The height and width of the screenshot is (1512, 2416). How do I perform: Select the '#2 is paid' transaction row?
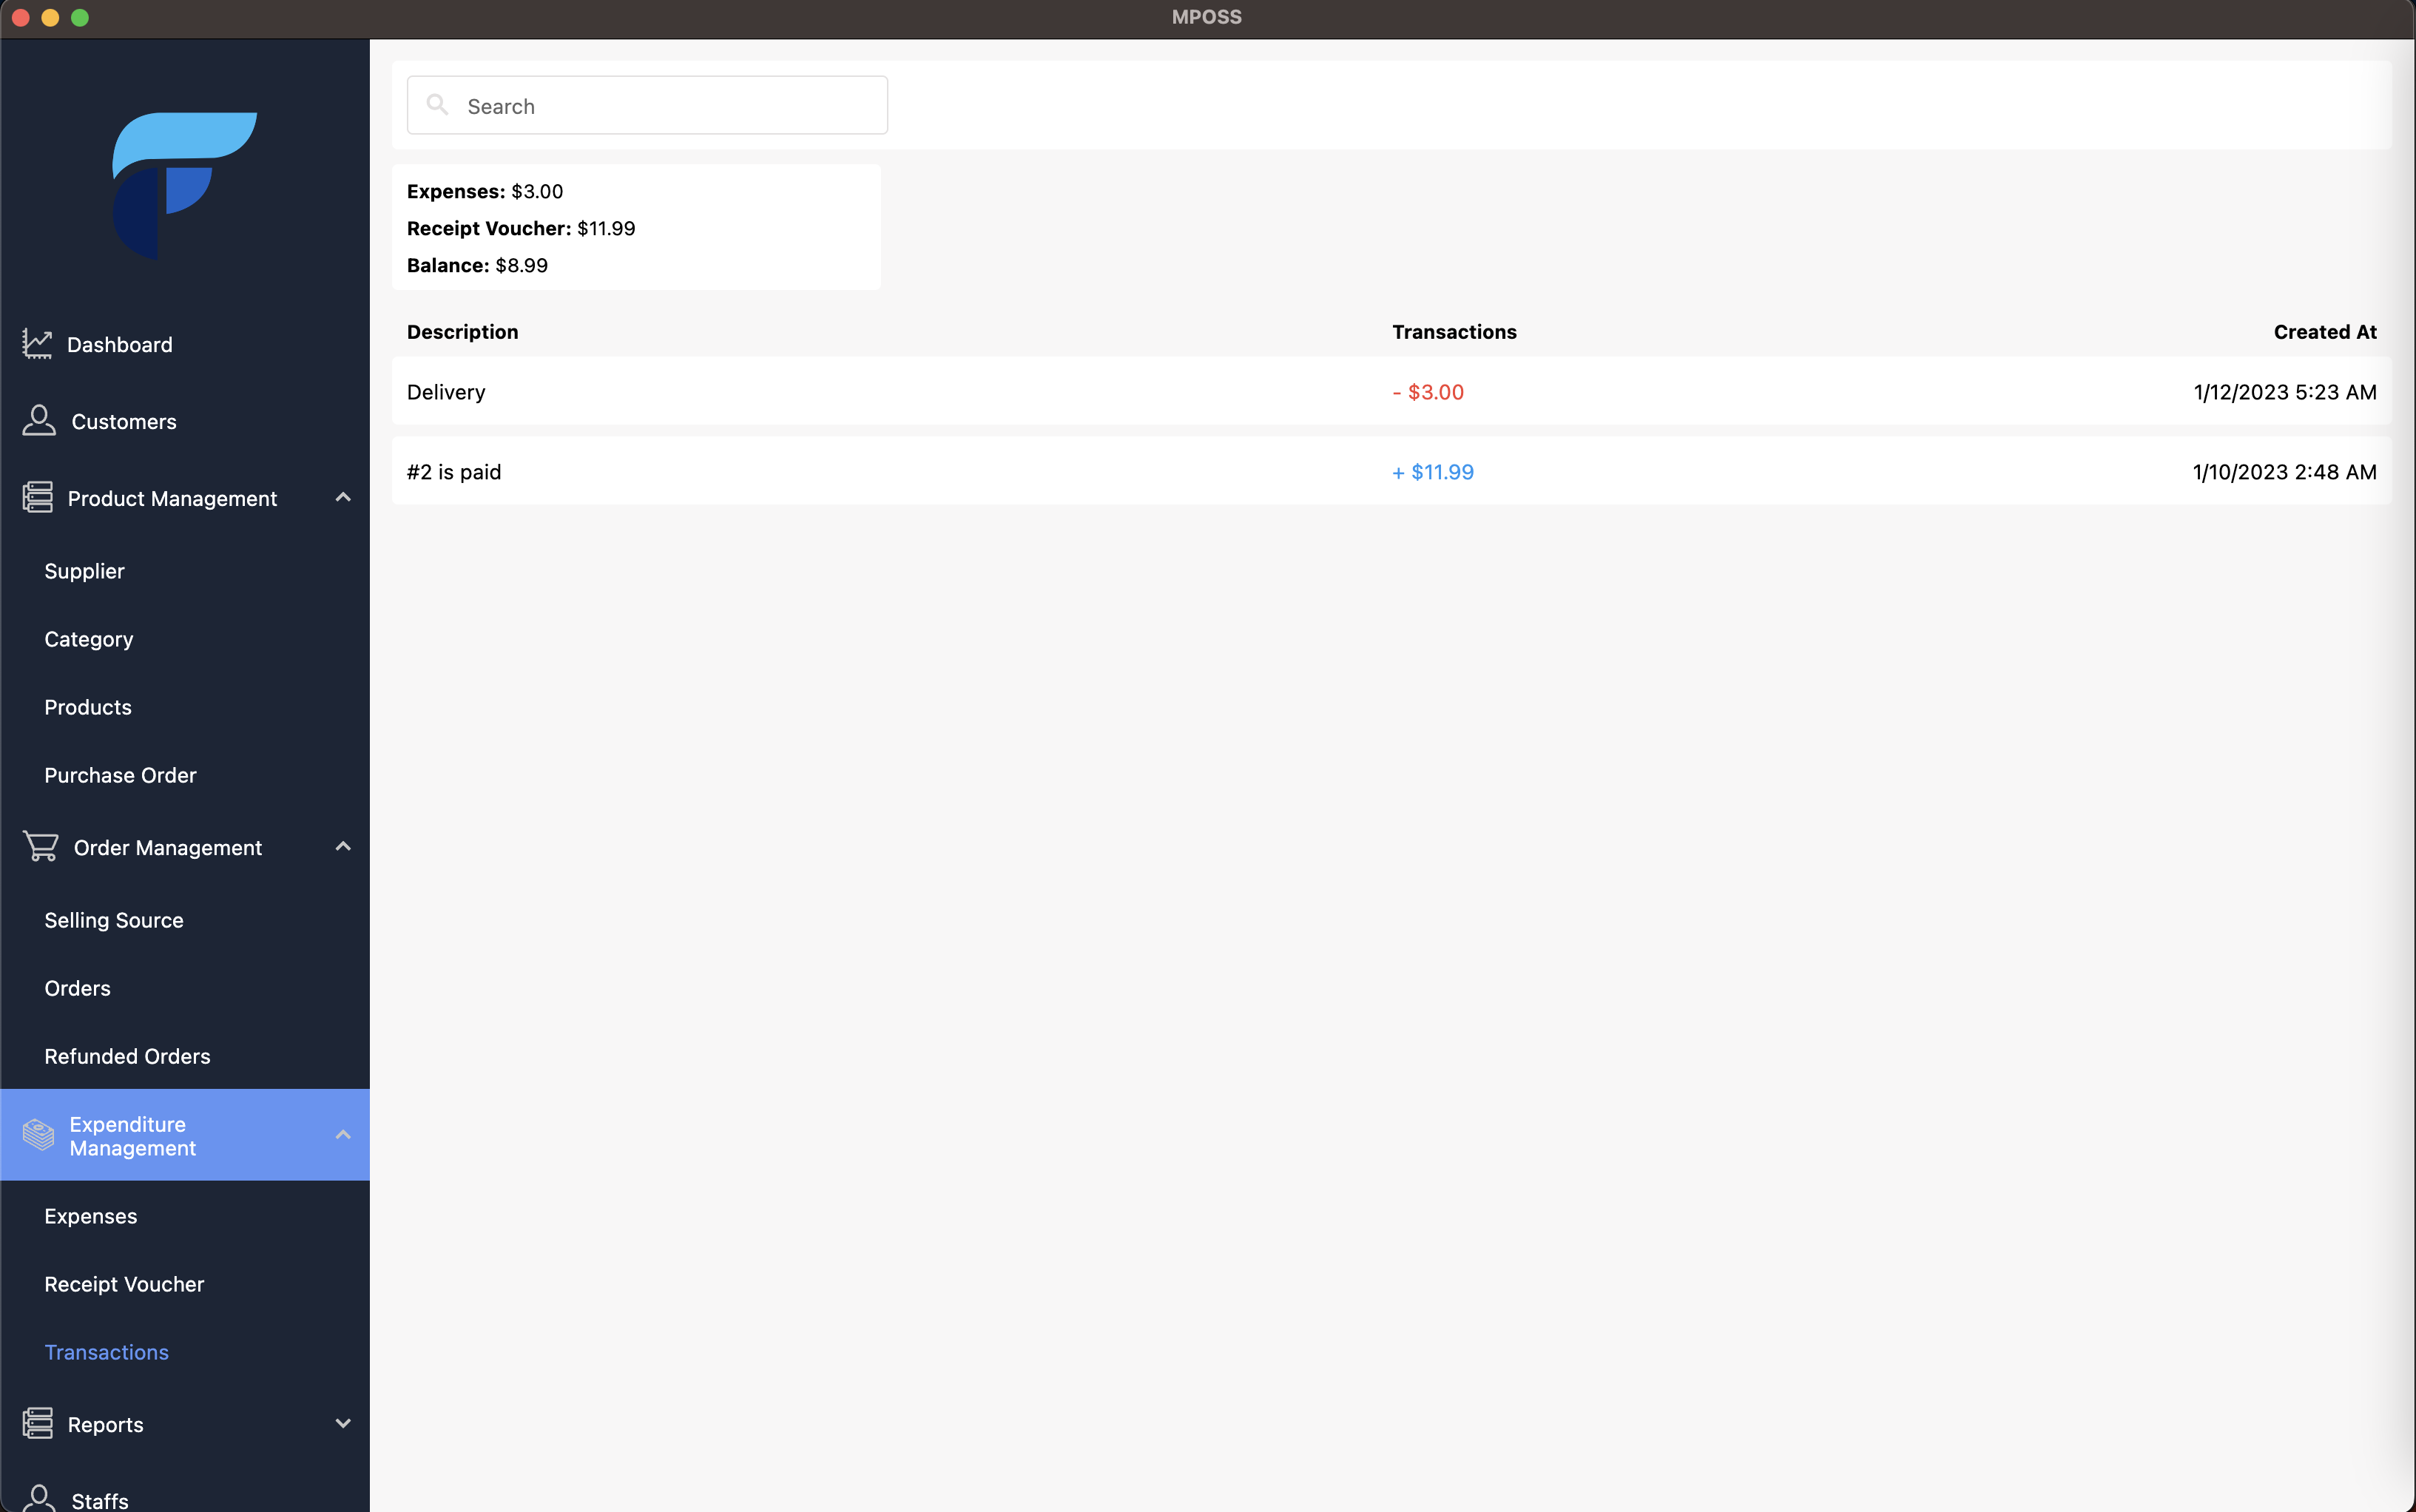pyautogui.click(x=1390, y=472)
